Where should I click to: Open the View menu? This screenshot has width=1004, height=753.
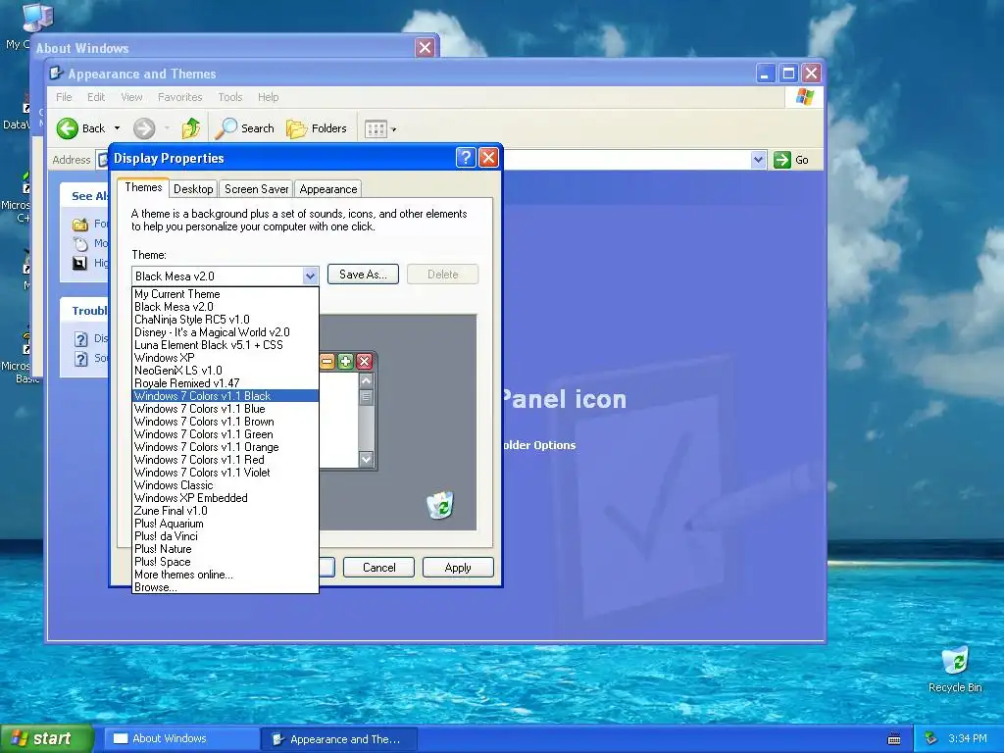132,97
